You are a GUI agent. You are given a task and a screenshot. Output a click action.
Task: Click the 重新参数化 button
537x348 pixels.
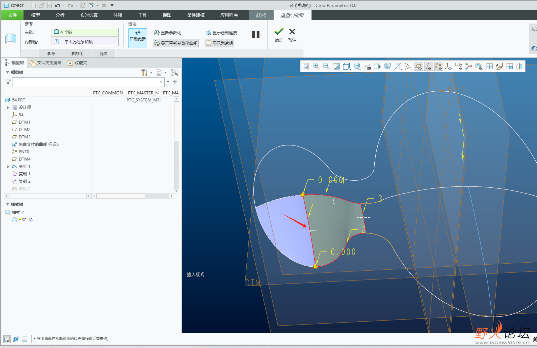click(168, 33)
